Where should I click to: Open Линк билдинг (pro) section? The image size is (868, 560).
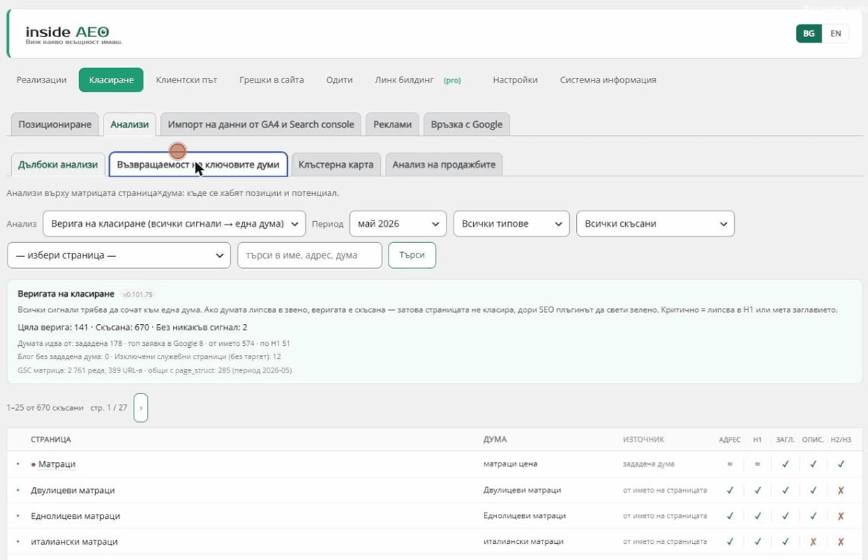418,80
